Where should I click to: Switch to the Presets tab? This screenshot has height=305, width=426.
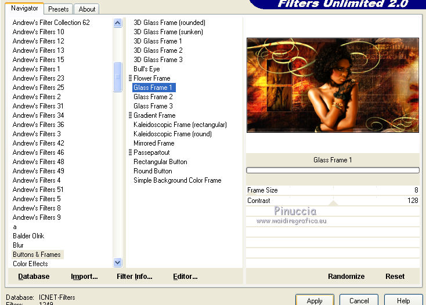pos(58,9)
